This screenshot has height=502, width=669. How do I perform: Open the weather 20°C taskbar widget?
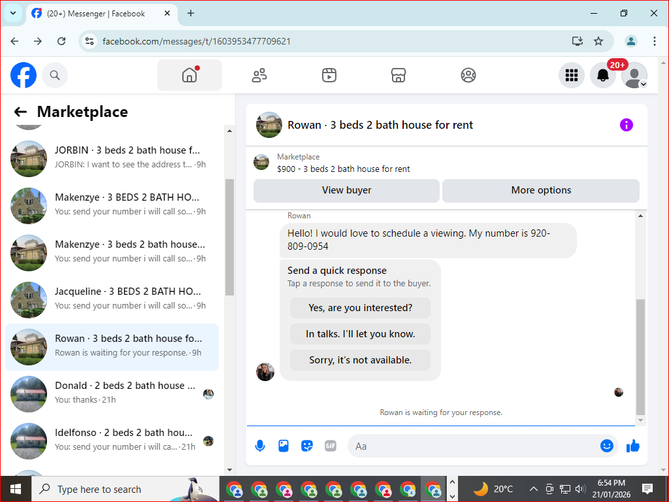point(493,489)
